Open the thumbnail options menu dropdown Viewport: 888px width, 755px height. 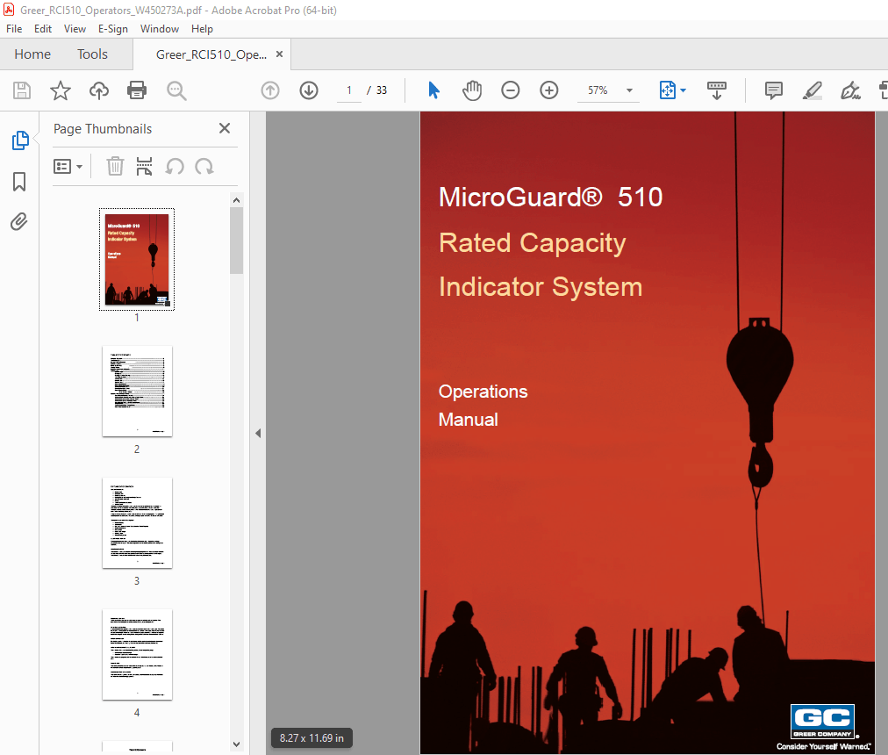[68, 166]
